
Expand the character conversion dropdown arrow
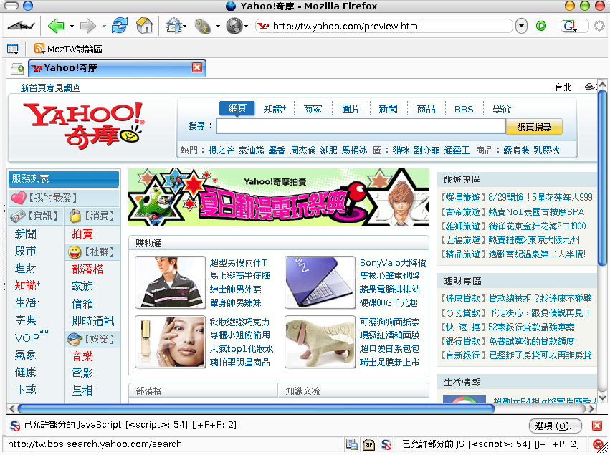218,27
